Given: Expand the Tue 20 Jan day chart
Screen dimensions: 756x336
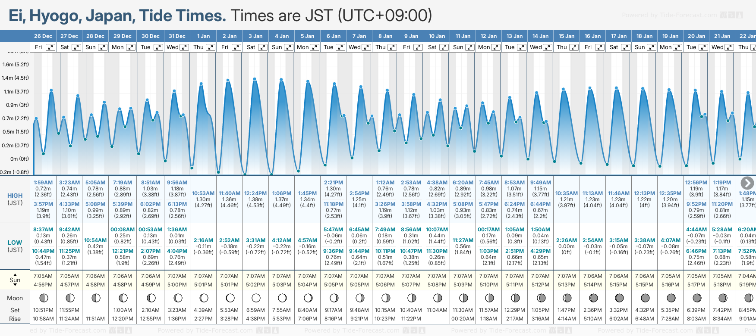Looking at the screenshot, I should coord(703,47).
